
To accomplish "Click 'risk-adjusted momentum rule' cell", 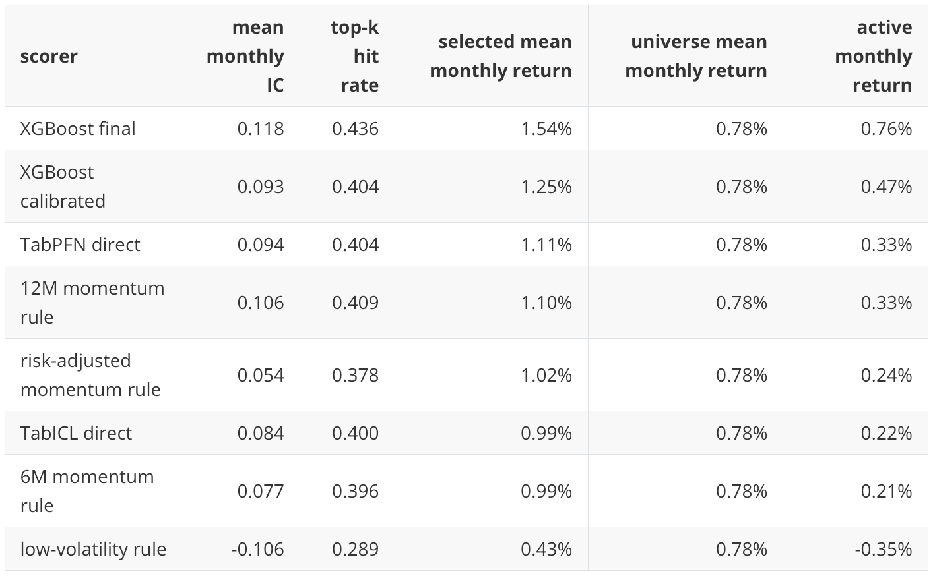I will point(90,375).
